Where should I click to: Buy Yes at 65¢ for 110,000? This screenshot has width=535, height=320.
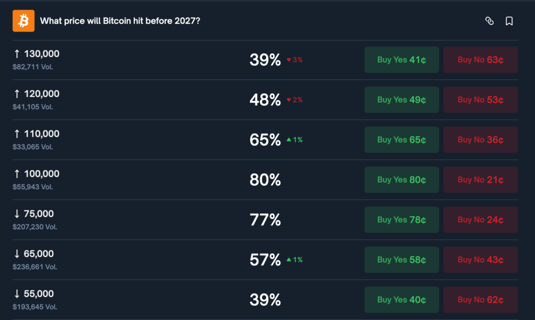point(401,140)
